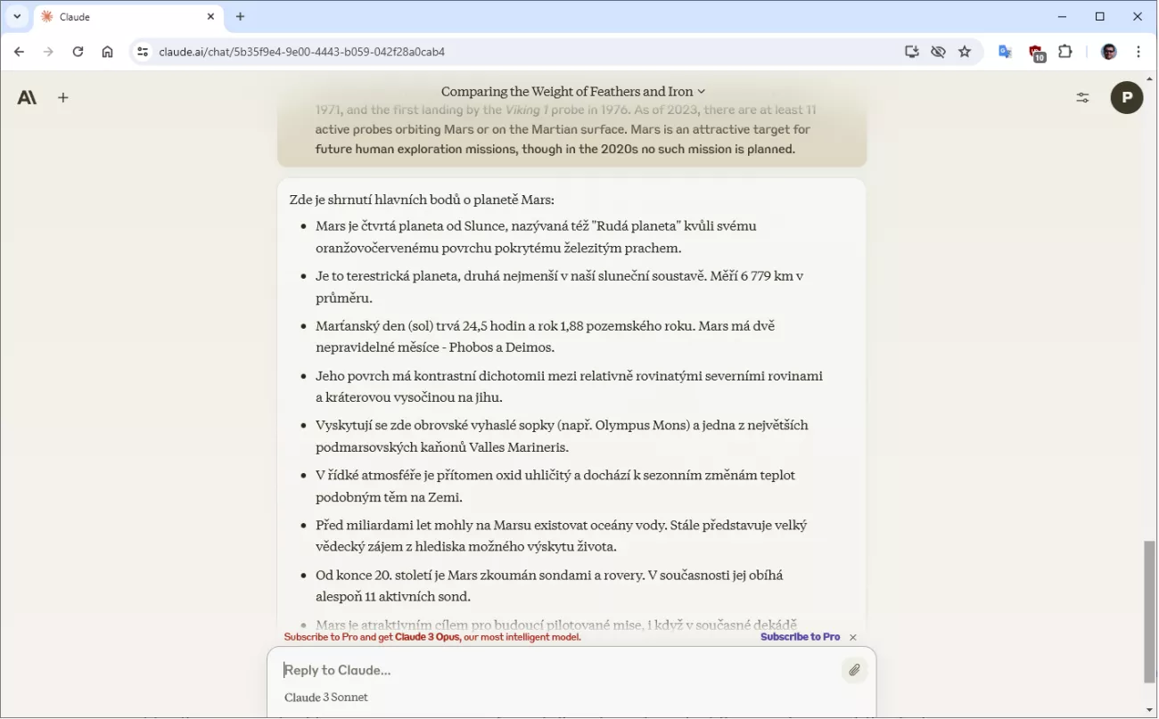Open the browser Extensions puzzle icon
Screen dimensions: 1159x719
[1065, 52]
